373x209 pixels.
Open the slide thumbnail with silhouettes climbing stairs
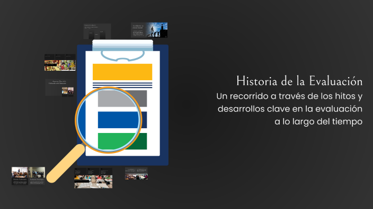149,30
